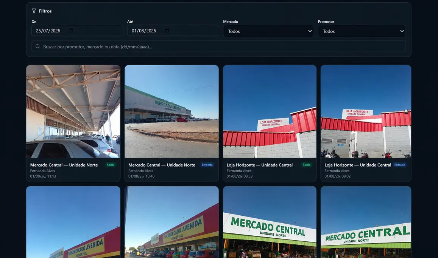Image resolution: width=438 pixels, height=258 pixels.
Task: Open last Mercado Central photo in second row
Action: click(366, 222)
